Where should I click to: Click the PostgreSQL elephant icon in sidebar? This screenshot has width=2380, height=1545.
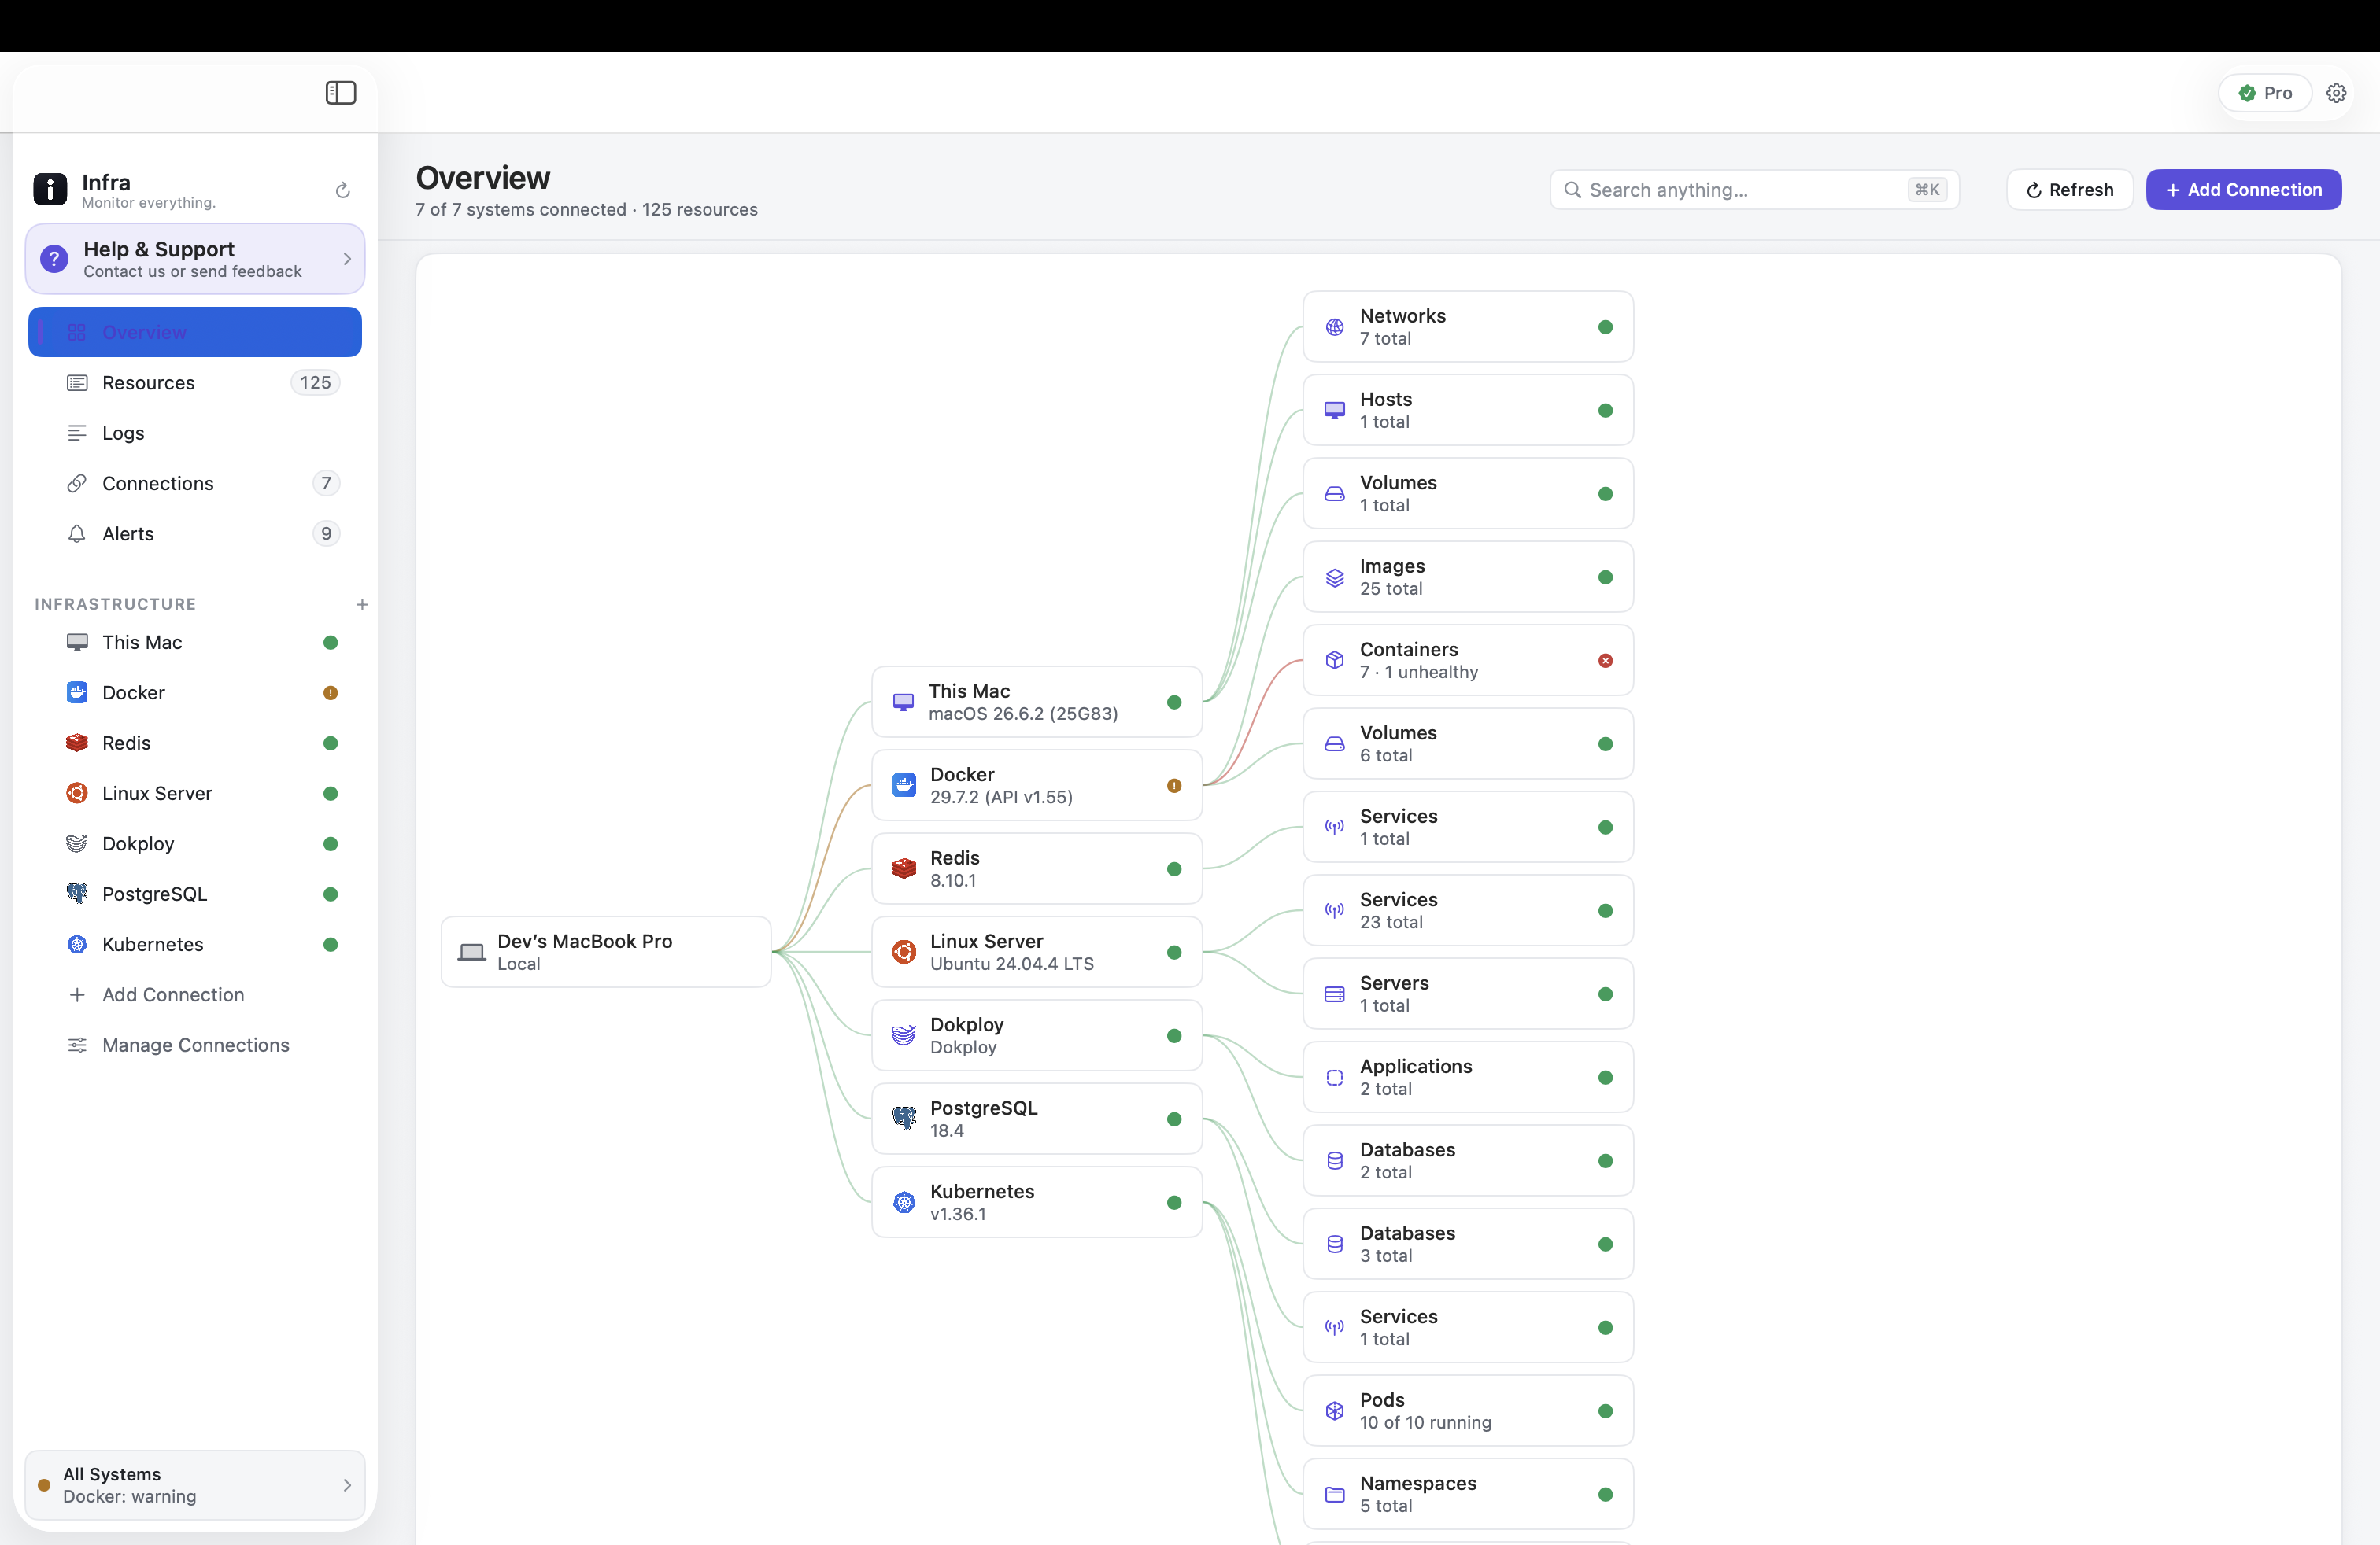[77, 894]
